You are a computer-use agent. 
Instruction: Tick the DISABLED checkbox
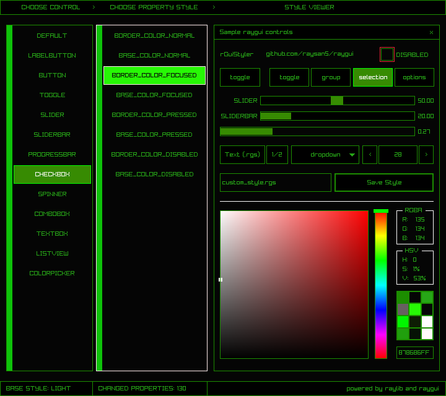(x=387, y=54)
